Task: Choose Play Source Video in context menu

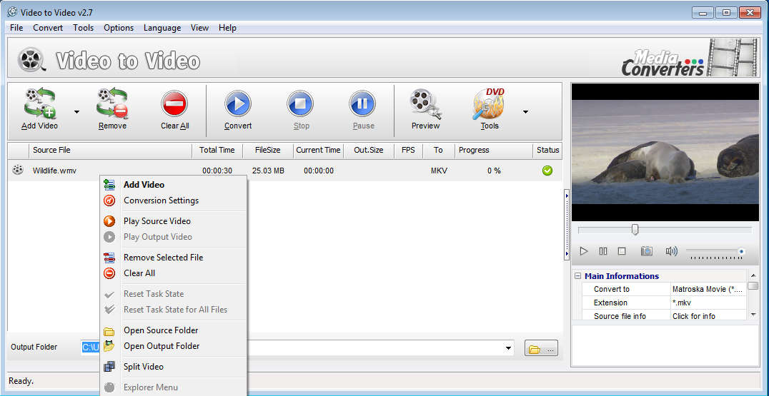Action: [174, 220]
